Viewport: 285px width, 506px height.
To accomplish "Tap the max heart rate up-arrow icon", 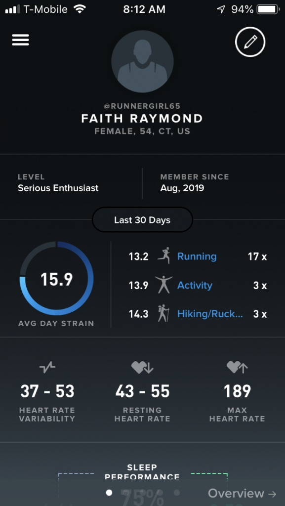I will pos(237,367).
